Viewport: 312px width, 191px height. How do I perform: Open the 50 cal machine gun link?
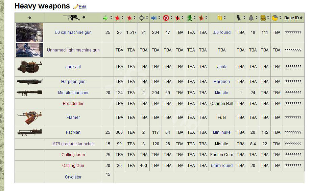[x=73, y=33]
